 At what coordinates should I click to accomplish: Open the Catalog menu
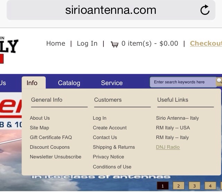[x=69, y=83]
